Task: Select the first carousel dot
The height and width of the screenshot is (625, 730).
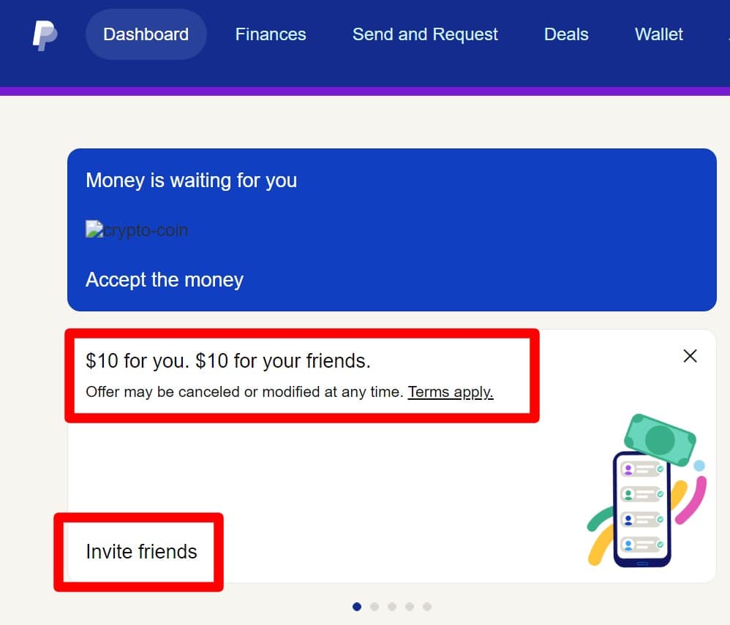Action: [357, 607]
